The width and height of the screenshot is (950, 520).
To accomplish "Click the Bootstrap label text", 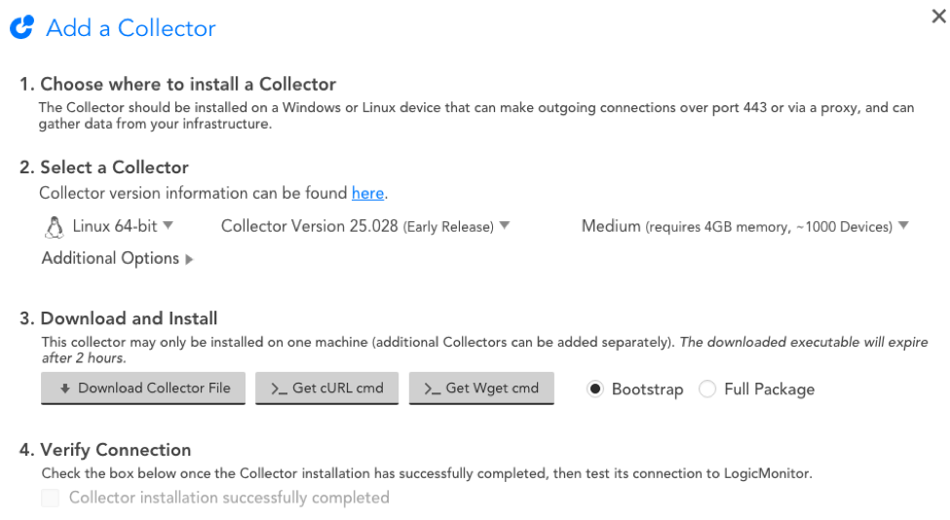I will [648, 390].
